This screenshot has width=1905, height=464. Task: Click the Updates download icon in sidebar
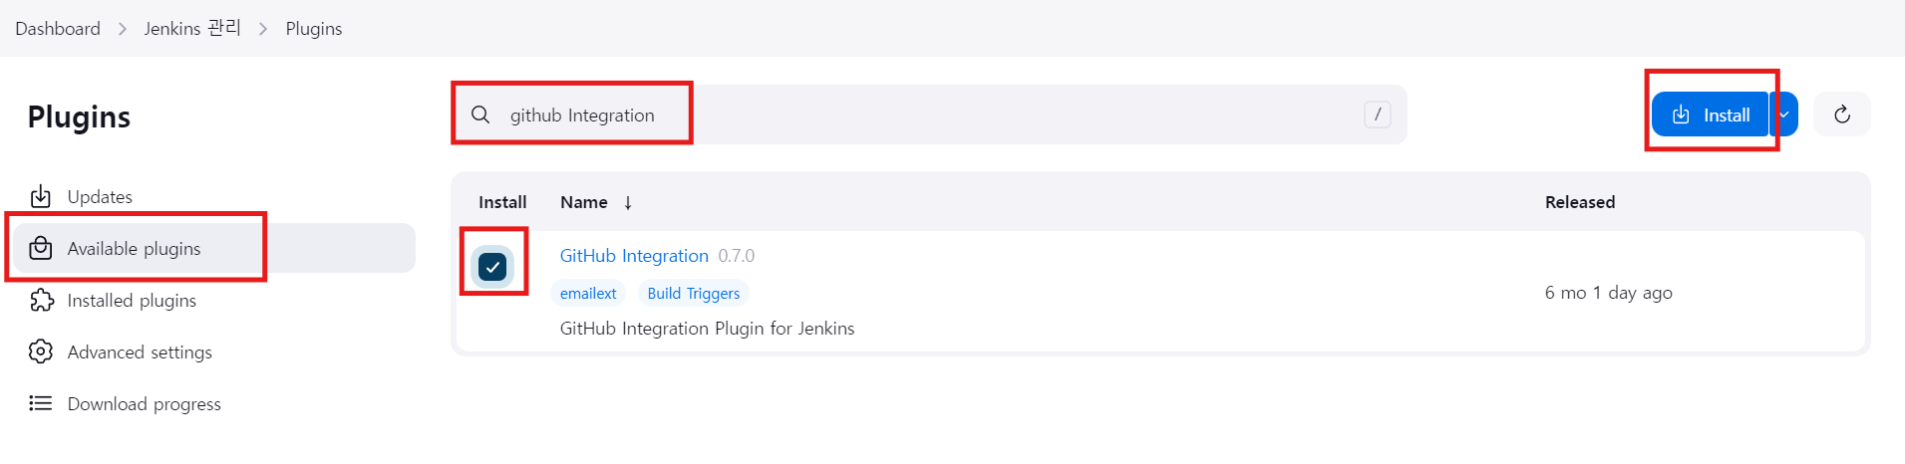[40, 196]
